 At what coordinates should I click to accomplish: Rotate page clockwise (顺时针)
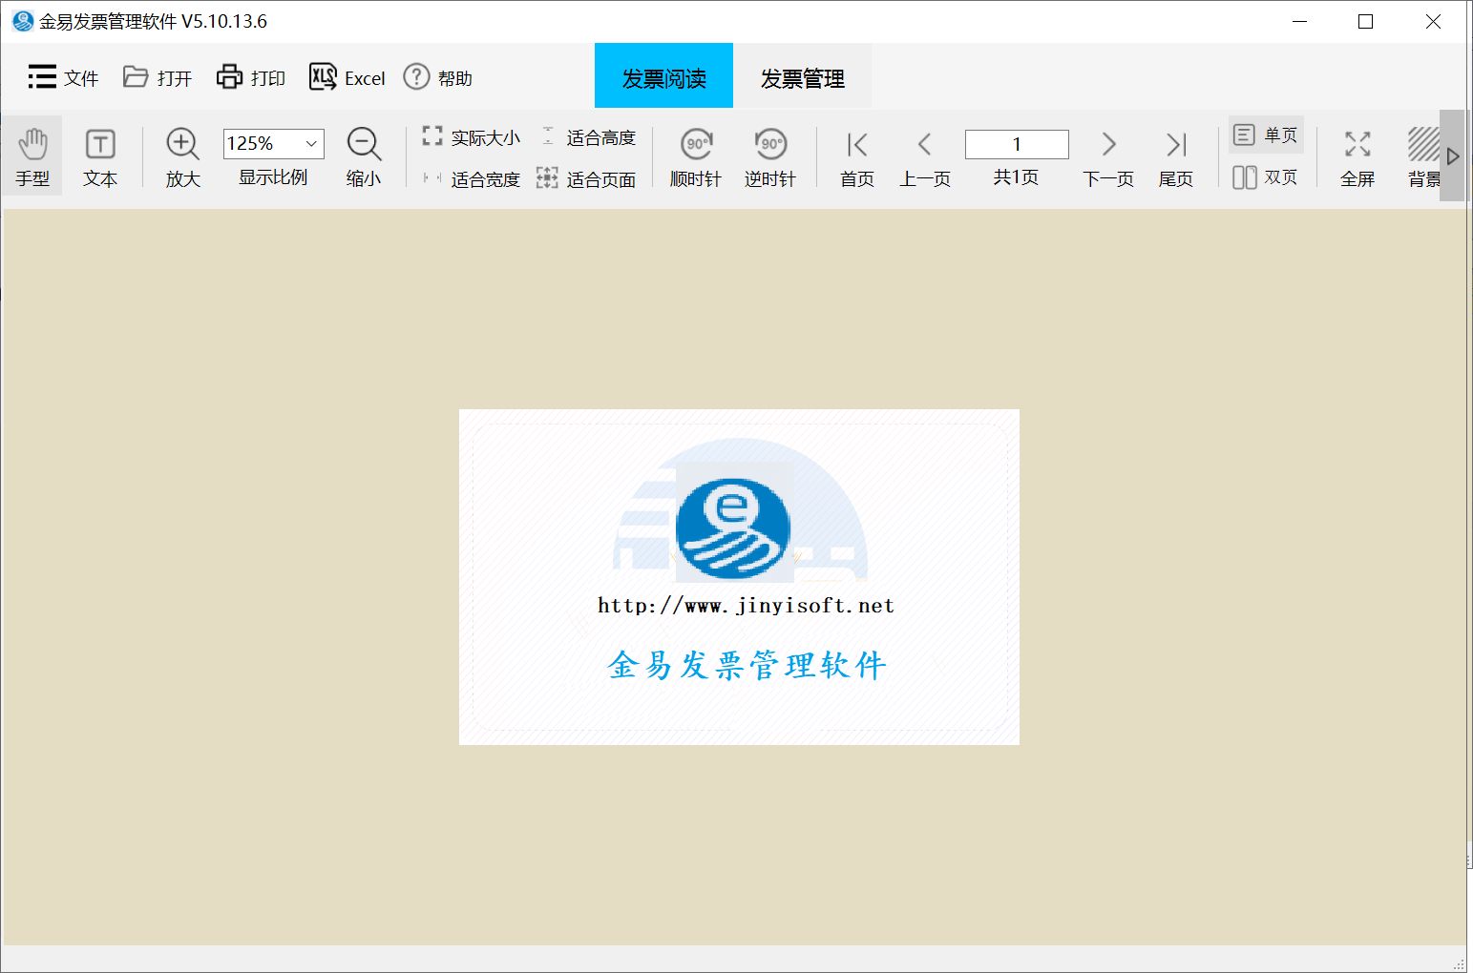click(696, 156)
